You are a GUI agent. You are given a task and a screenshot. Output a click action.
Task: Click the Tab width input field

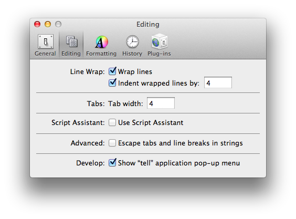[161, 103]
